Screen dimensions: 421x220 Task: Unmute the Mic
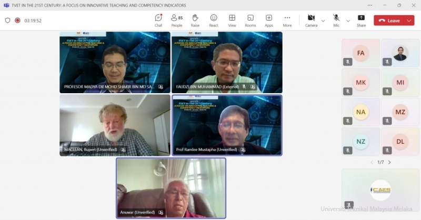(336, 20)
